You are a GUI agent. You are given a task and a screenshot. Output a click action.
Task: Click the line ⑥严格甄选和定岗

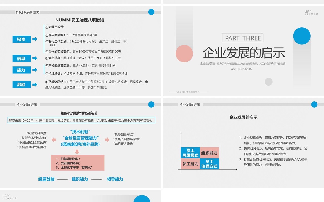80,66
